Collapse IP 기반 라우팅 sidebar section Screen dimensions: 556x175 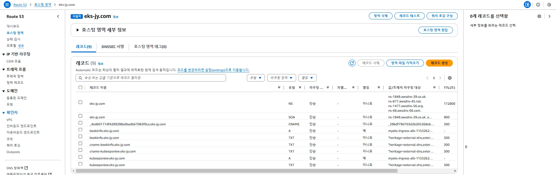pyautogui.click(x=3, y=54)
